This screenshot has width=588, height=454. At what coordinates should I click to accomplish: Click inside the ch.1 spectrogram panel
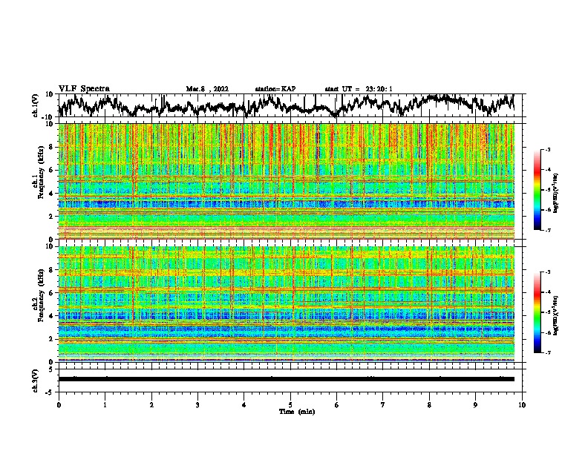(286, 181)
